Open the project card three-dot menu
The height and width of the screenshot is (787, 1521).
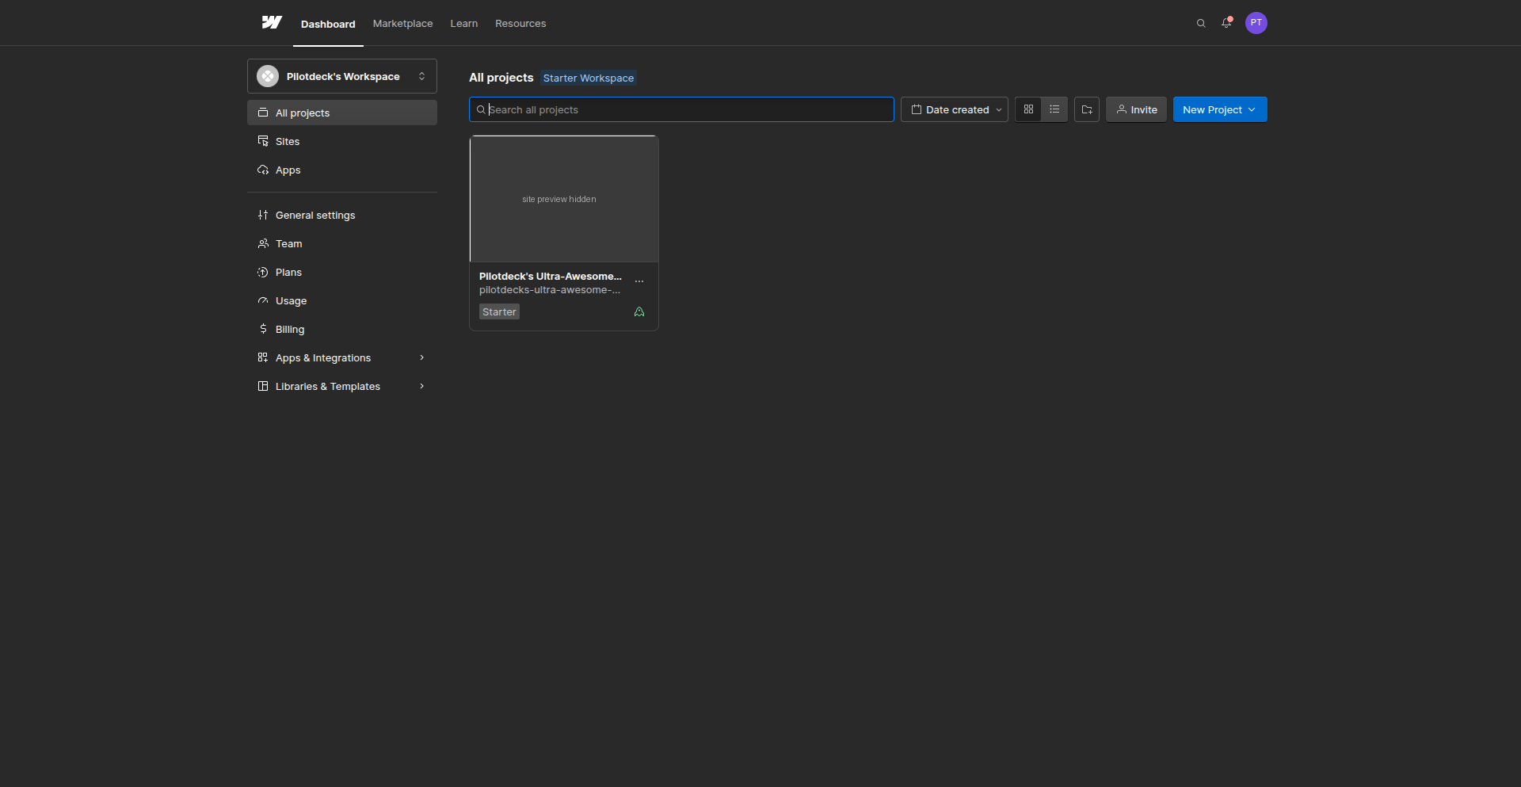639,281
